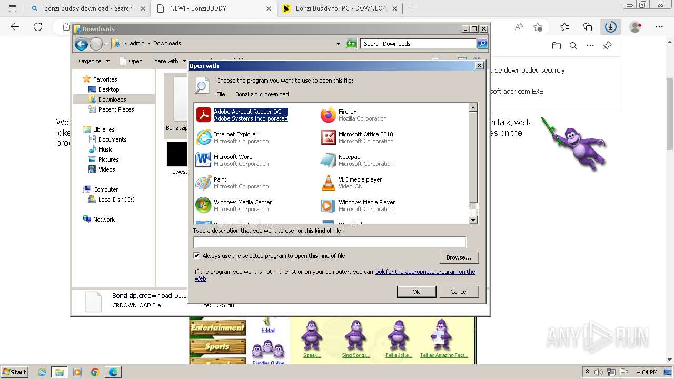Image resolution: width=674 pixels, height=379 pixels.
Task: Open Edge downloads icon in toolbar
Action: 610,27
